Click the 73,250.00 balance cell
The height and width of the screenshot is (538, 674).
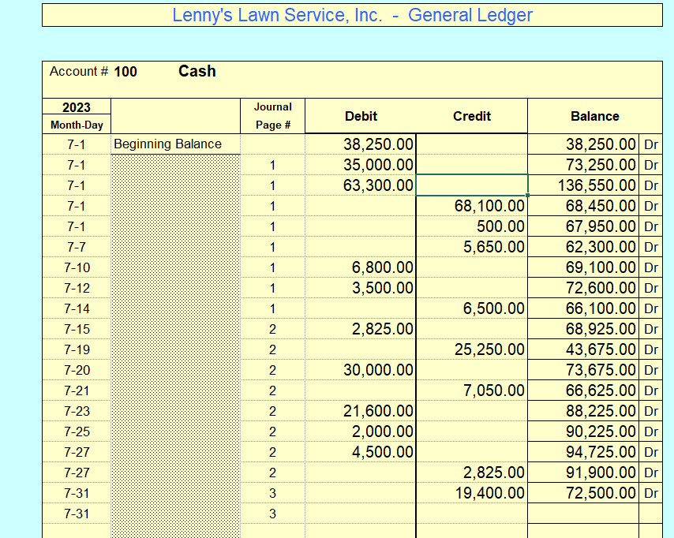click(x=583, y=165)
